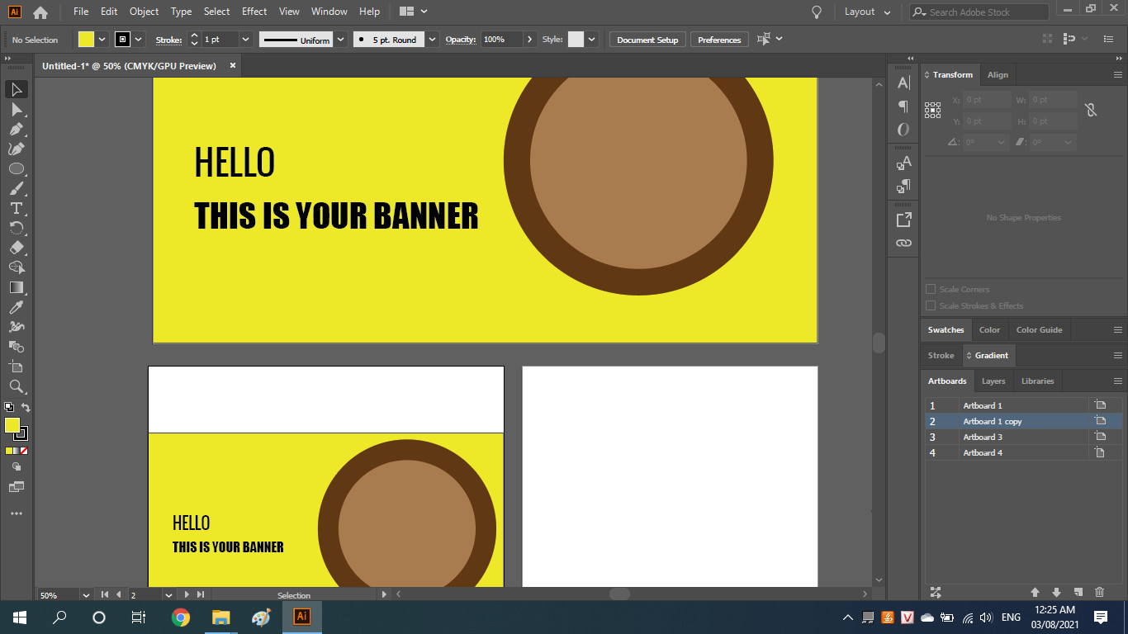This screenshot has height=634, width=1128.
Task: Open the Layout workspace dropdown
Action: tap(868, 12)
